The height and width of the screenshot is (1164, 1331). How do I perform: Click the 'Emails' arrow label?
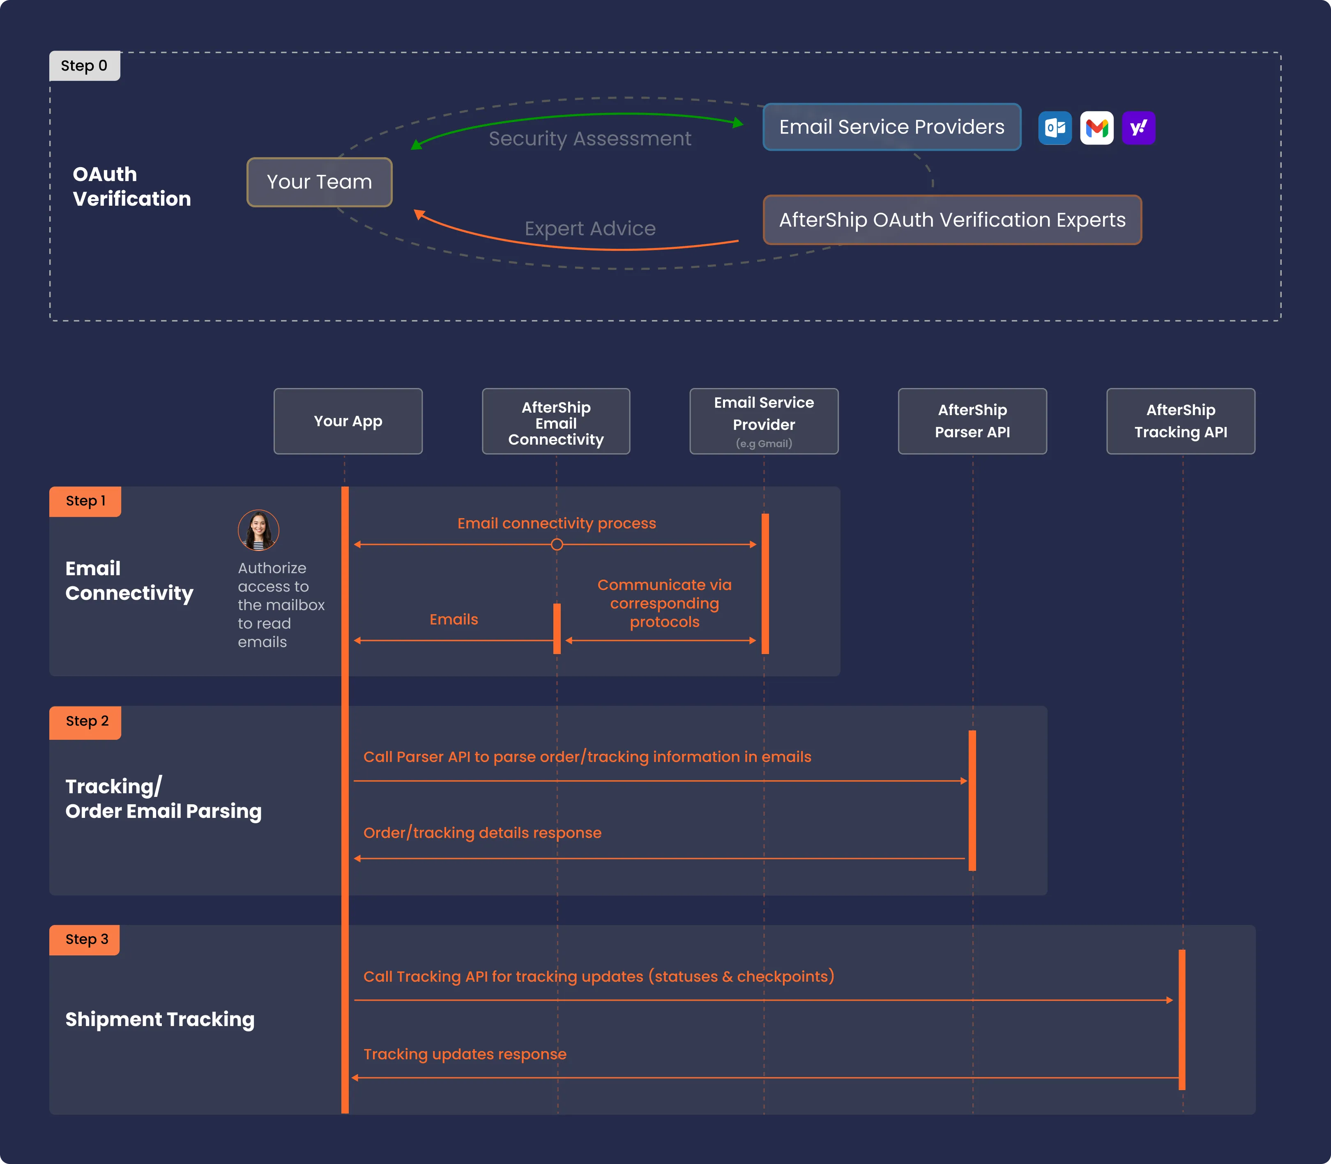(454, 620)
